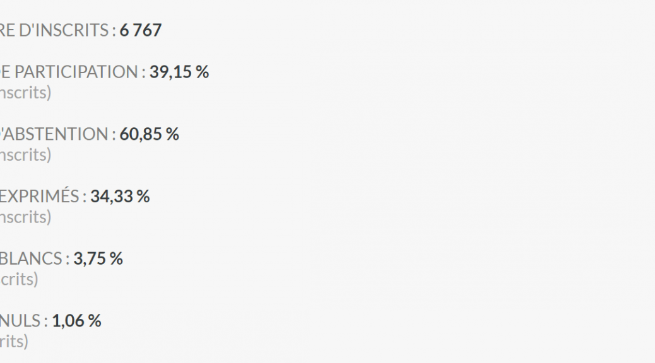Viewport: 655px width, 363px height.
Task: Click the inscrits note under PARTICIPATION
Action: pyautogui.click(x=25, y=93)
